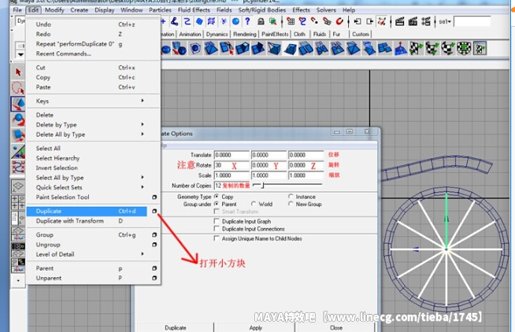Expand Delete All by Type submenu
The height and width of the screenshot is (332, 515).
[143, 134]
